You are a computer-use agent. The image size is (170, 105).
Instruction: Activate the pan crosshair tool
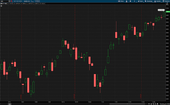(x=151, y=104)
